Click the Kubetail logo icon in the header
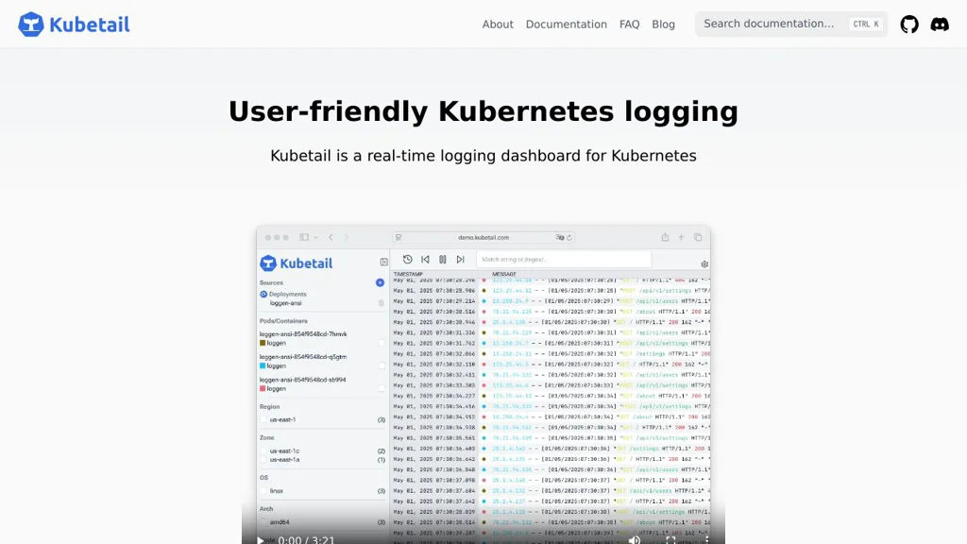This screenshot has width=967, height=544. click(31, 25)
